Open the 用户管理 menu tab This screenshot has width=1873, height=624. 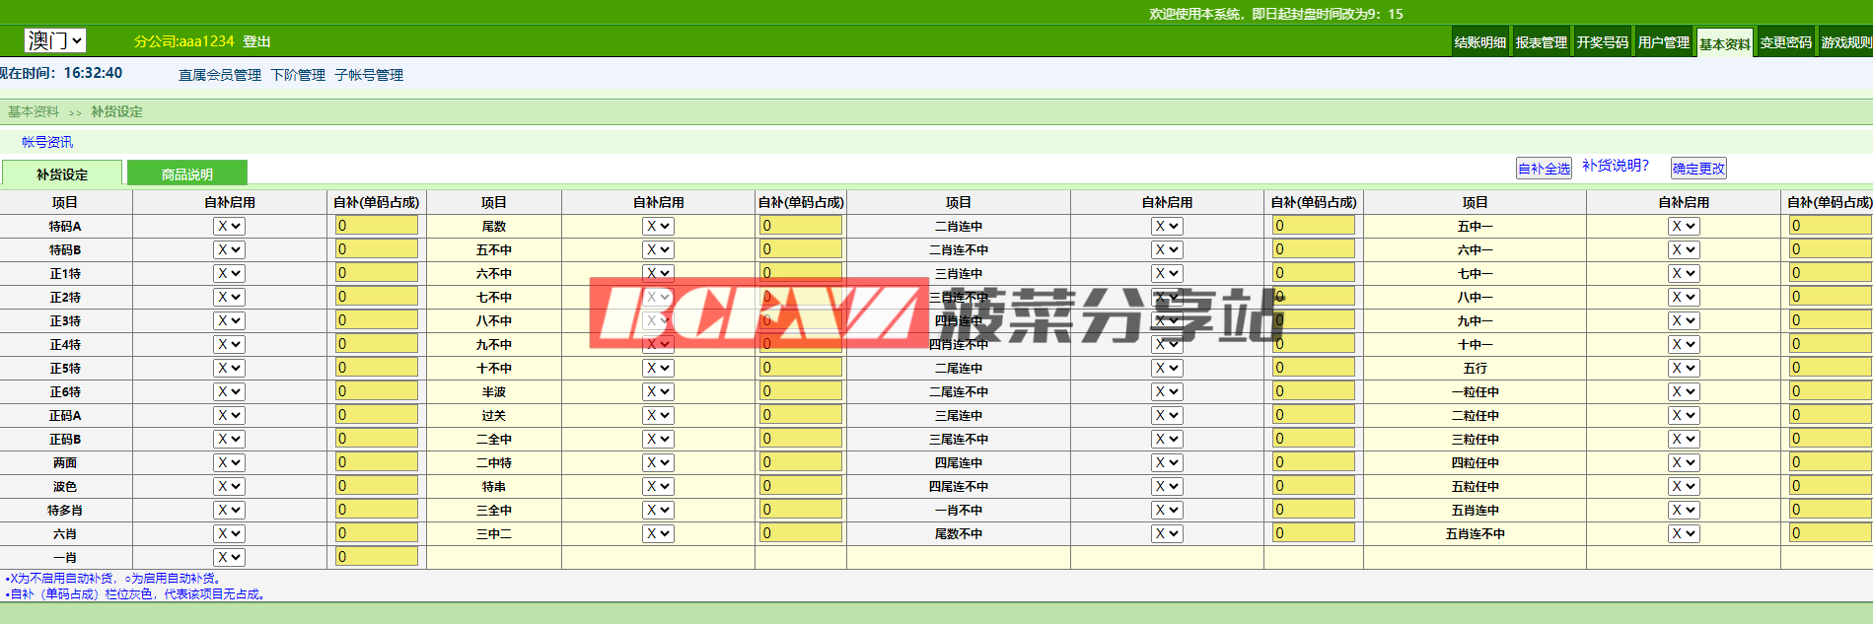point(1663,42)
